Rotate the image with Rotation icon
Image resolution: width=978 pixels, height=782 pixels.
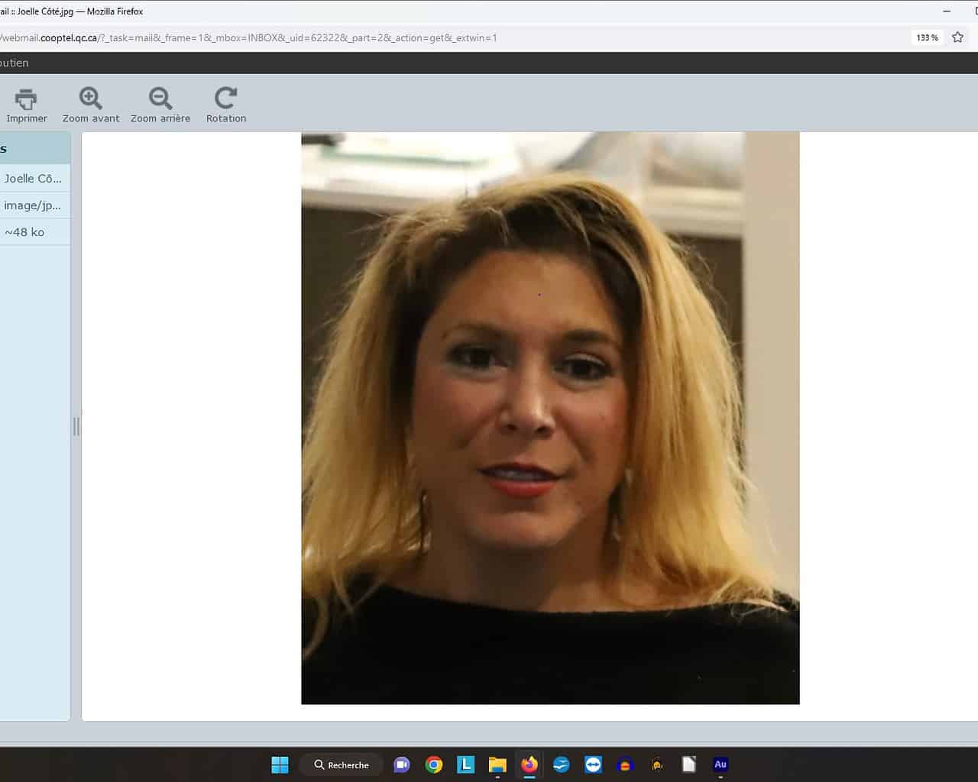pyautogui.click(x=225, y=99)
